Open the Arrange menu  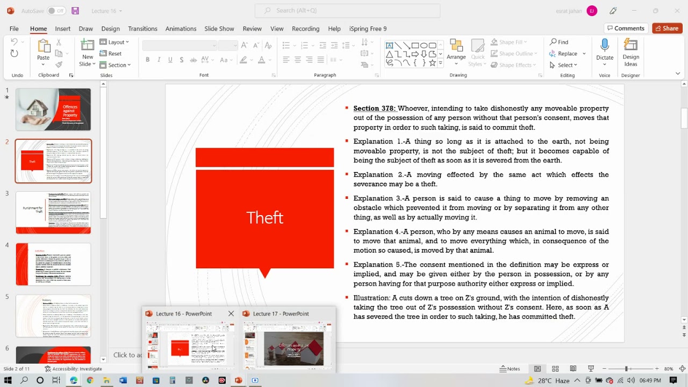[456, 52]
